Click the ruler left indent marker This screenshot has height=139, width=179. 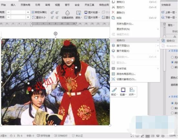point(32,24)
